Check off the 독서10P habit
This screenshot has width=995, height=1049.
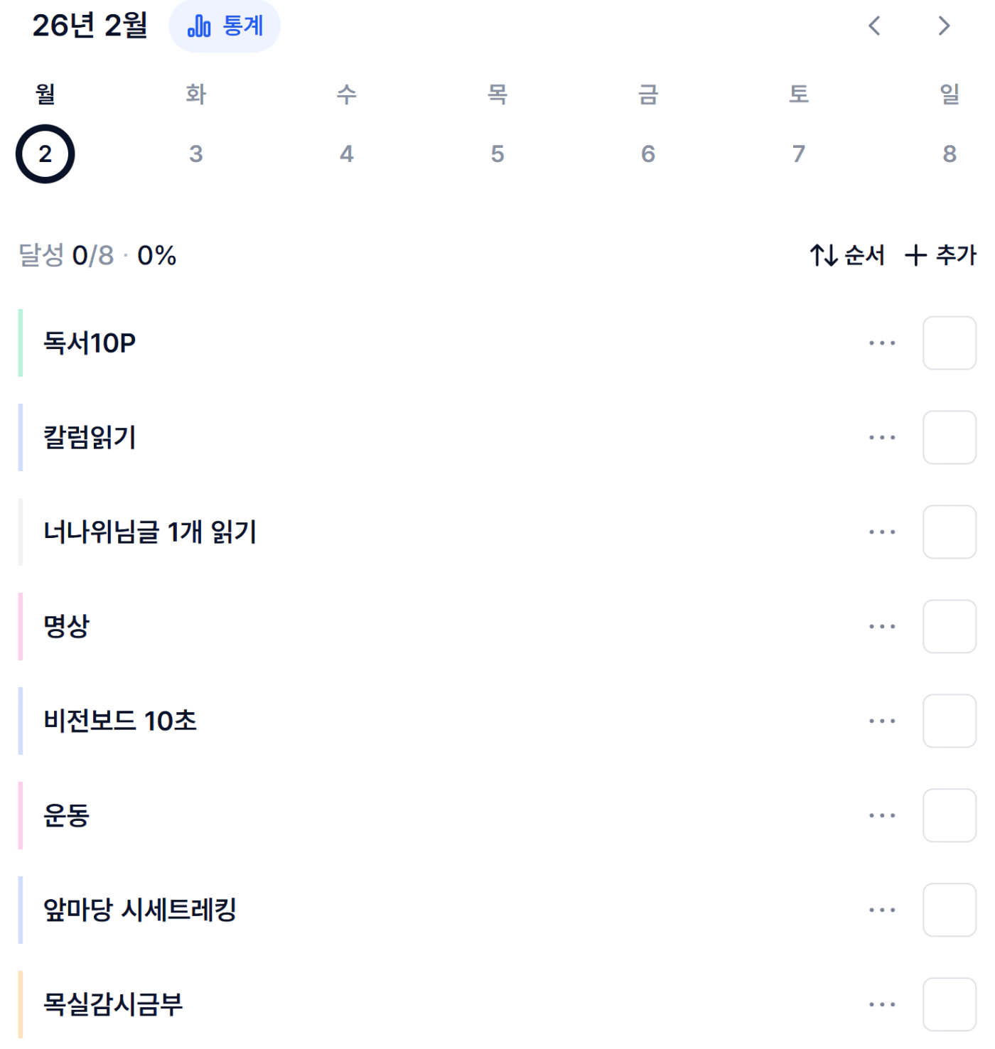[x=949, y=343]
